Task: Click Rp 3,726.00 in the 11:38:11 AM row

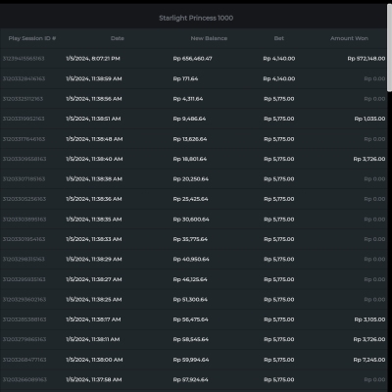Action: point(369,339)
